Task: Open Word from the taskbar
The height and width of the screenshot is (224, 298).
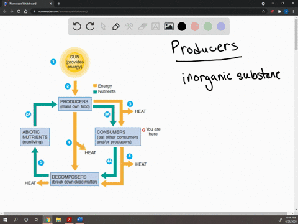Action: pyautogui.click(x=80, y=220)
